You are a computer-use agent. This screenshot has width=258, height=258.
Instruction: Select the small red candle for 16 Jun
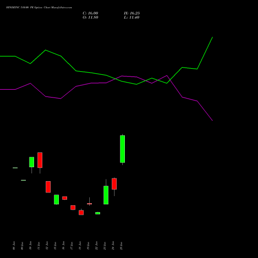64,198
